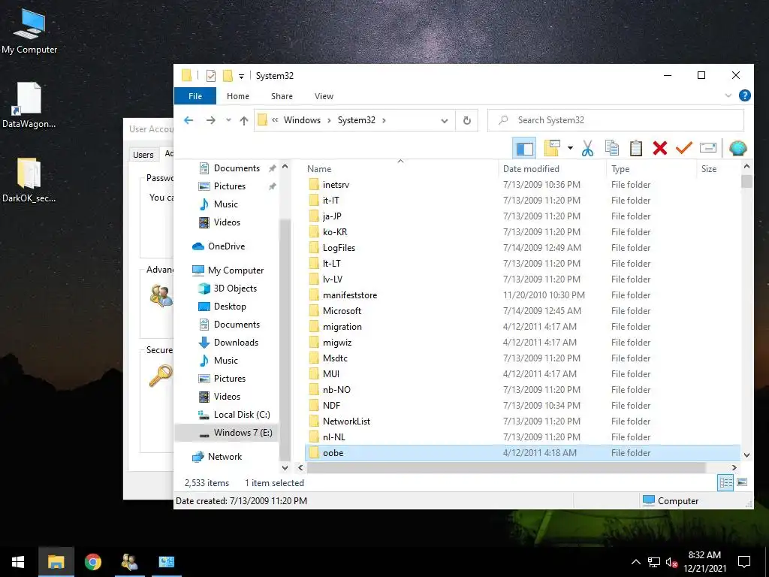The height and width of the screenshot is (577, 769).
Task: Open 3D Objects in navigation pane
Action: (228, 288)
